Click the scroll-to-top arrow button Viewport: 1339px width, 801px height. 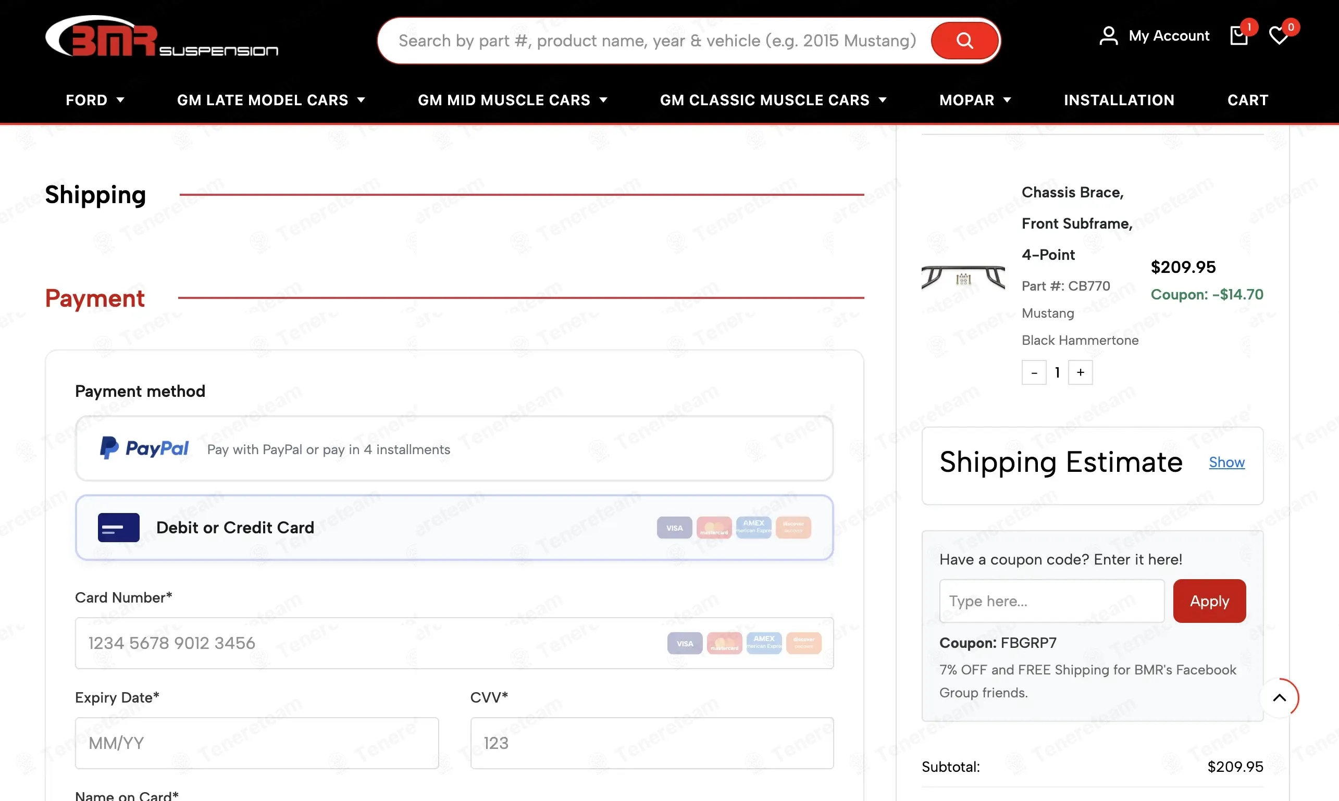[x=1279, y=697]
